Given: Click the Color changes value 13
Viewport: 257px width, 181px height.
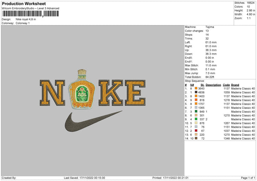Looking at the screenshot, I should click(207, 31).
